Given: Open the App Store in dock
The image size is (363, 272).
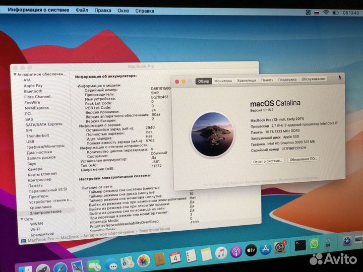Looking at the screenshot, I should coord(265,249).
